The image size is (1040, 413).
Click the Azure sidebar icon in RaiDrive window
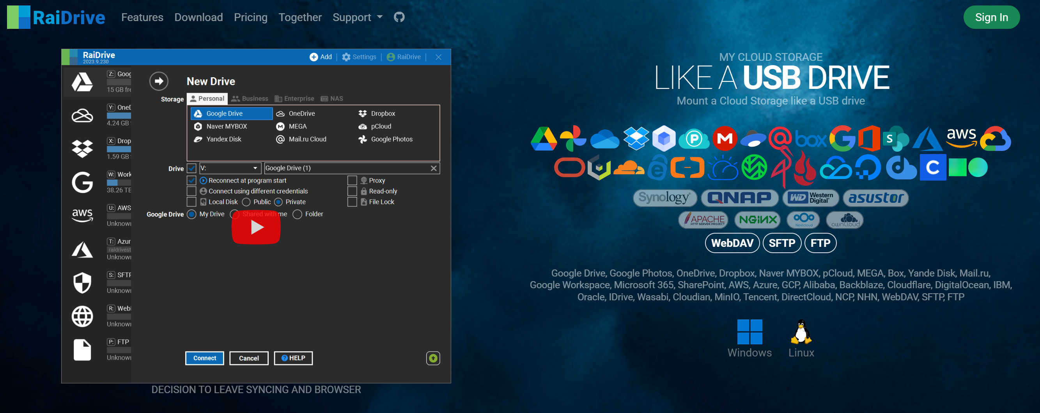click(82, 249)
